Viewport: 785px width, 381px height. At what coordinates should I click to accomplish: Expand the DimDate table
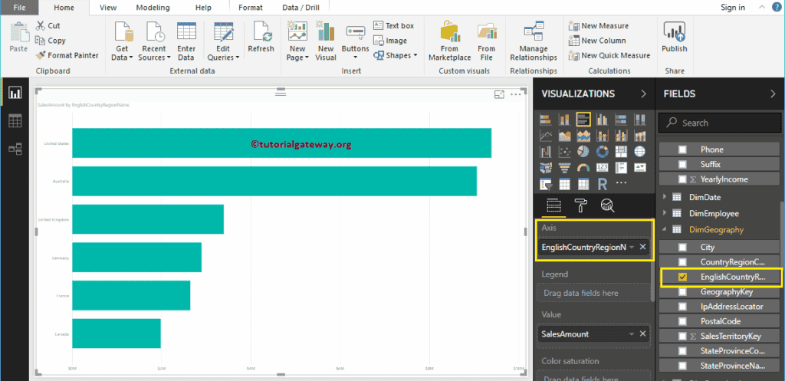[x=665, y=197]
